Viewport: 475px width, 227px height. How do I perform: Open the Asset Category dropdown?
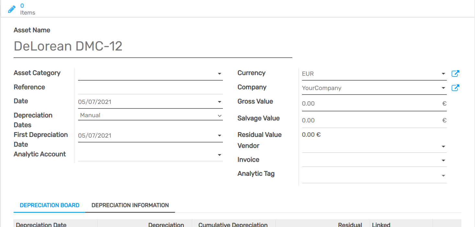[220, 74]
